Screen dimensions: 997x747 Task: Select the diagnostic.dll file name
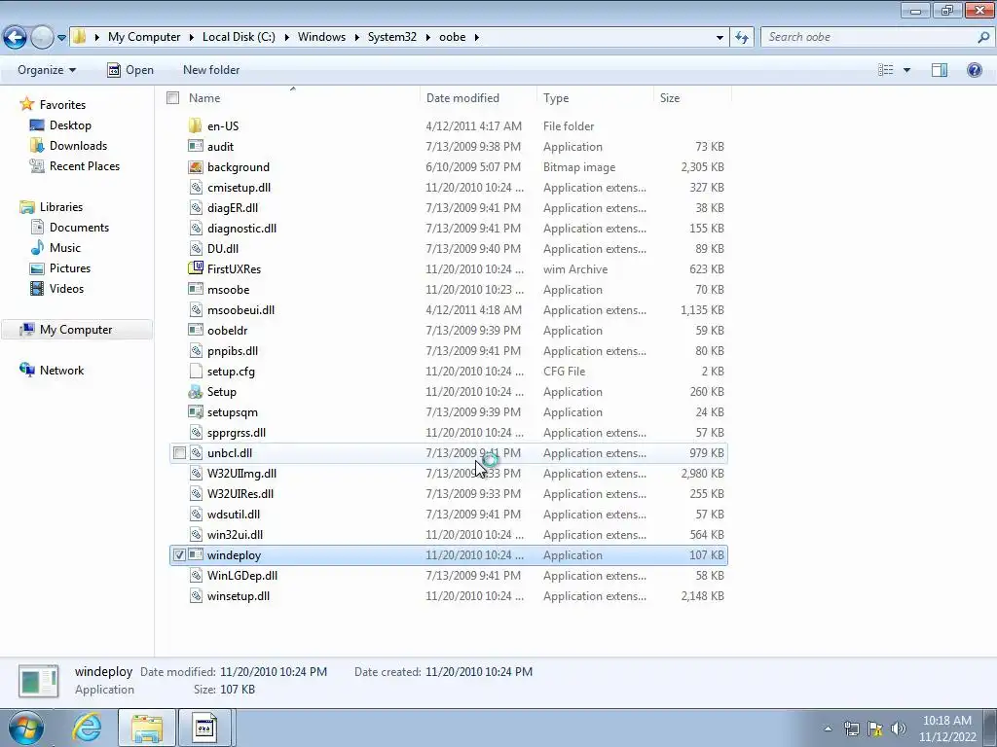(241, 228)
